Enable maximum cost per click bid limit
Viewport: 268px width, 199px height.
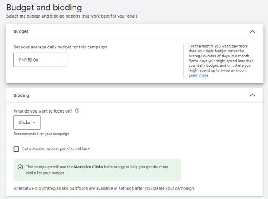16,149
